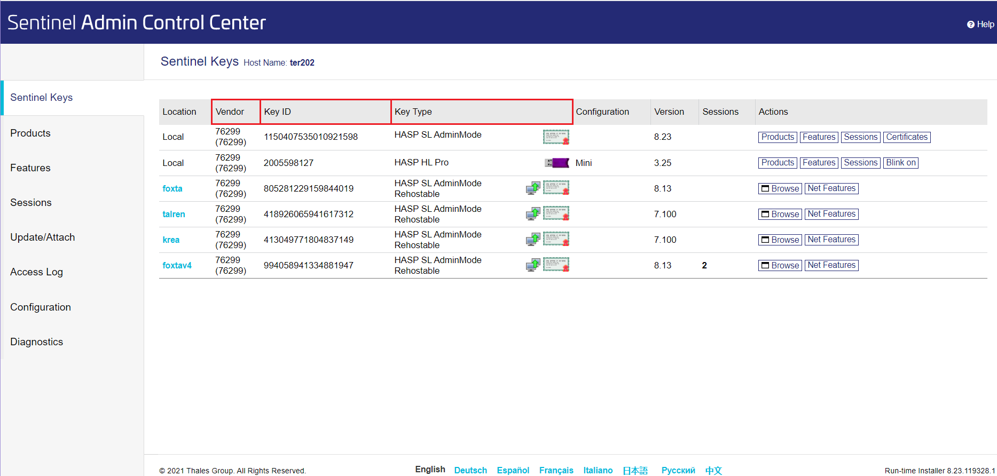Click the sessions count 2 for foxtav4
This screenshot has height=476, width=997.
704,265
